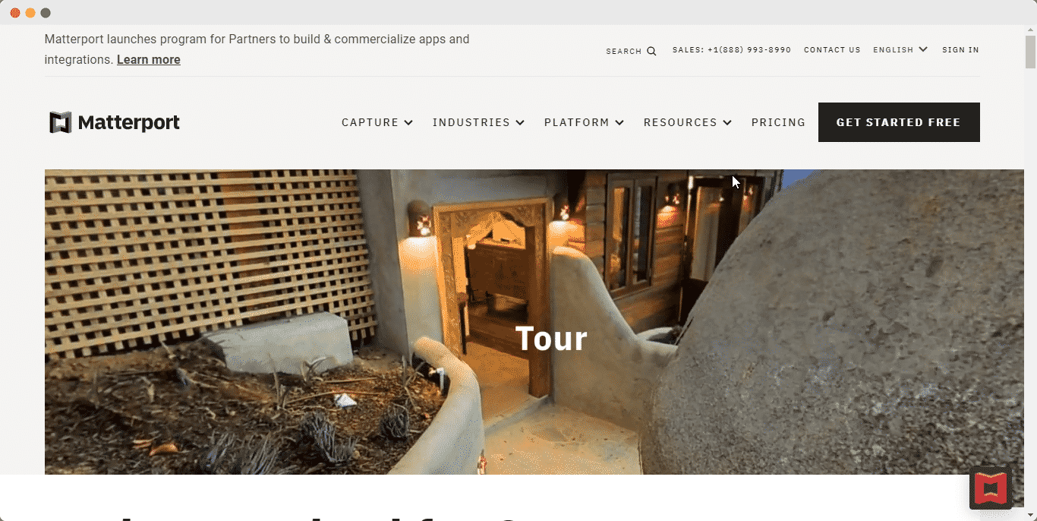1037x521 pixels.
Task: Click the page vertical scrollbar thumb
Action: [x=1030, y=52]
